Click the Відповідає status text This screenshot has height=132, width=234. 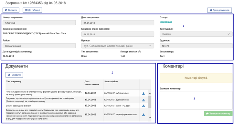pos(166,22)
